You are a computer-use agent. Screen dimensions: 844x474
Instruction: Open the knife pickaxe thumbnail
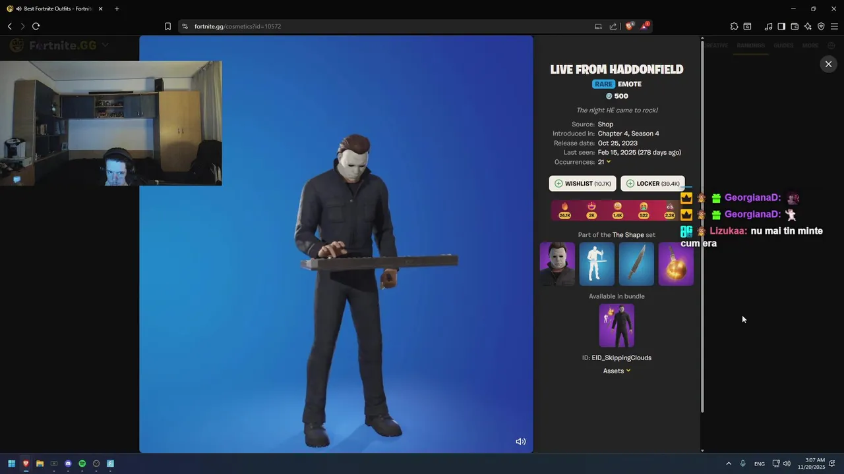coord(636,264)
